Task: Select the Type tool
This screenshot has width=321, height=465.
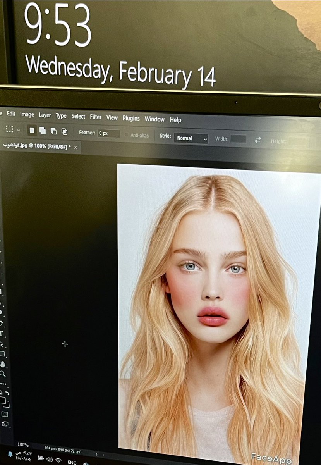Action: [x=2, y=333]
